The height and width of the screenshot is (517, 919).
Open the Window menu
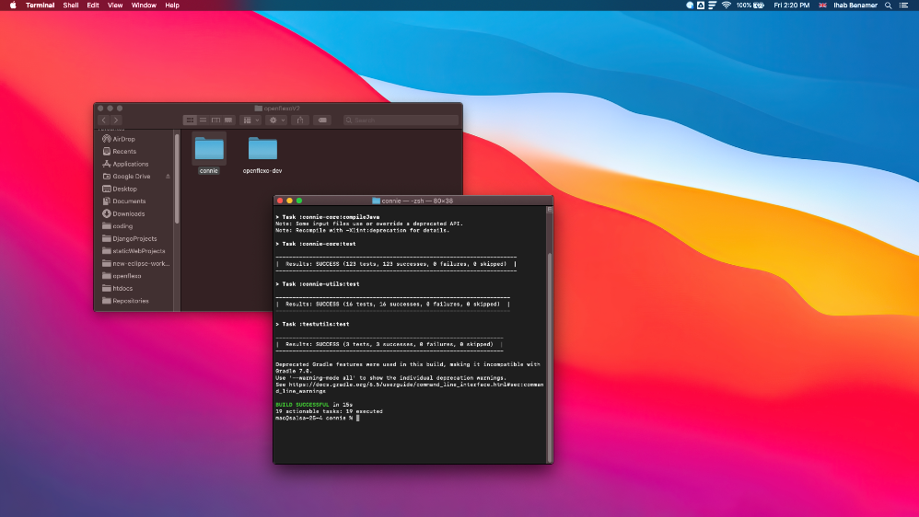[x=144, y=6]
